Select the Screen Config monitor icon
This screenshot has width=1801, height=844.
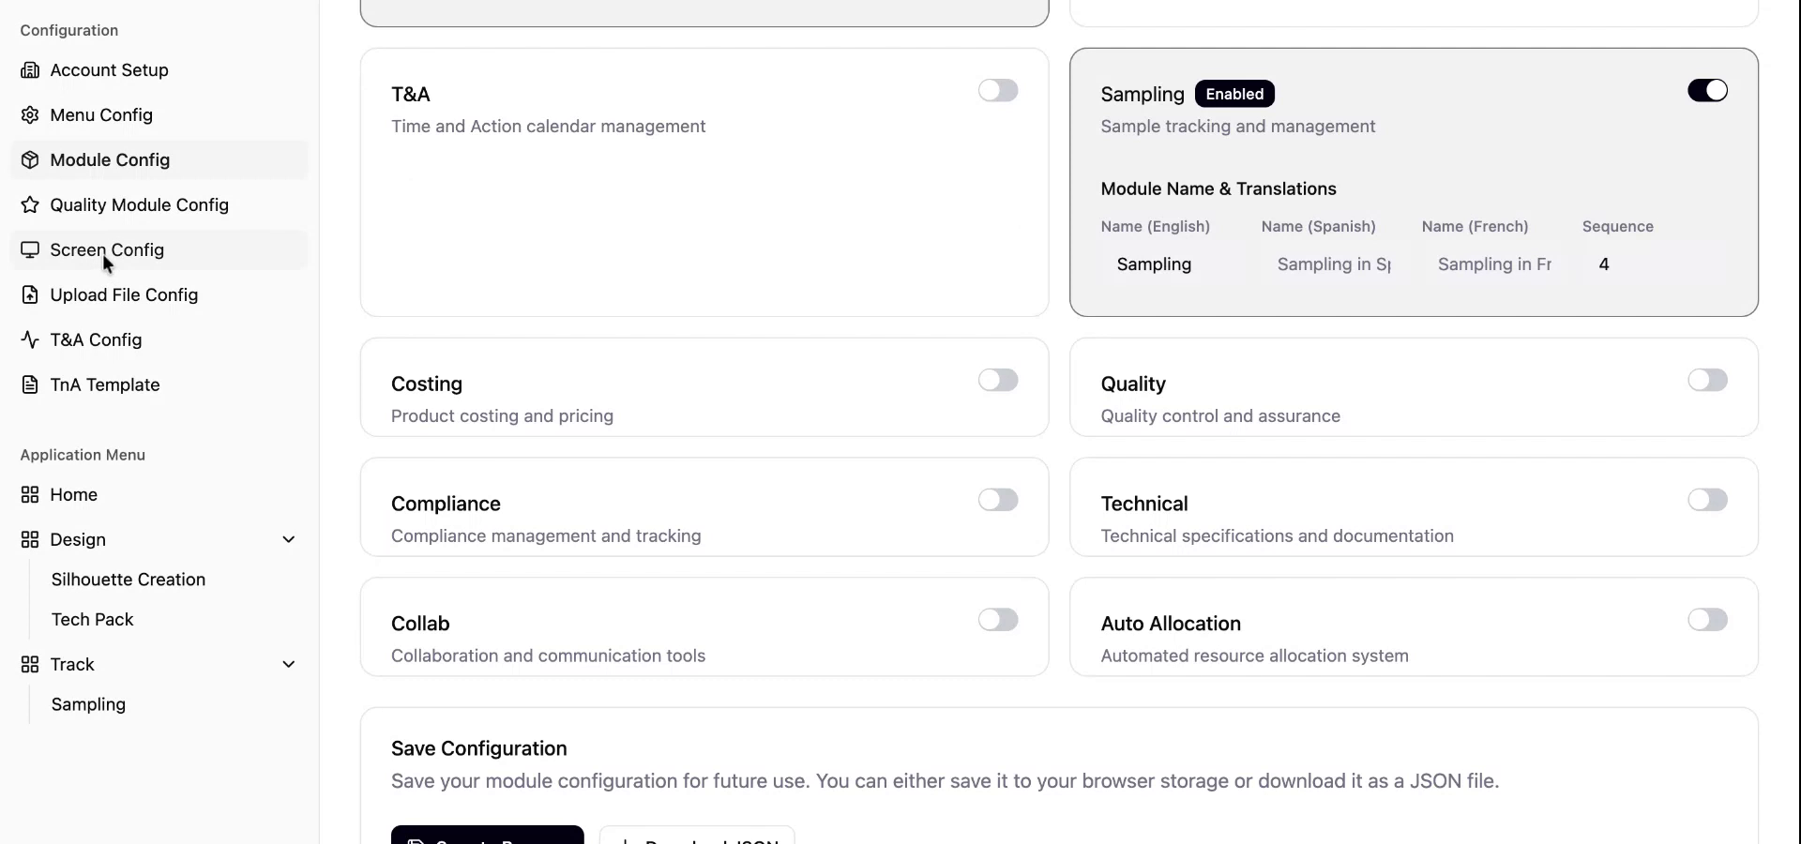[x=31, y=249]
